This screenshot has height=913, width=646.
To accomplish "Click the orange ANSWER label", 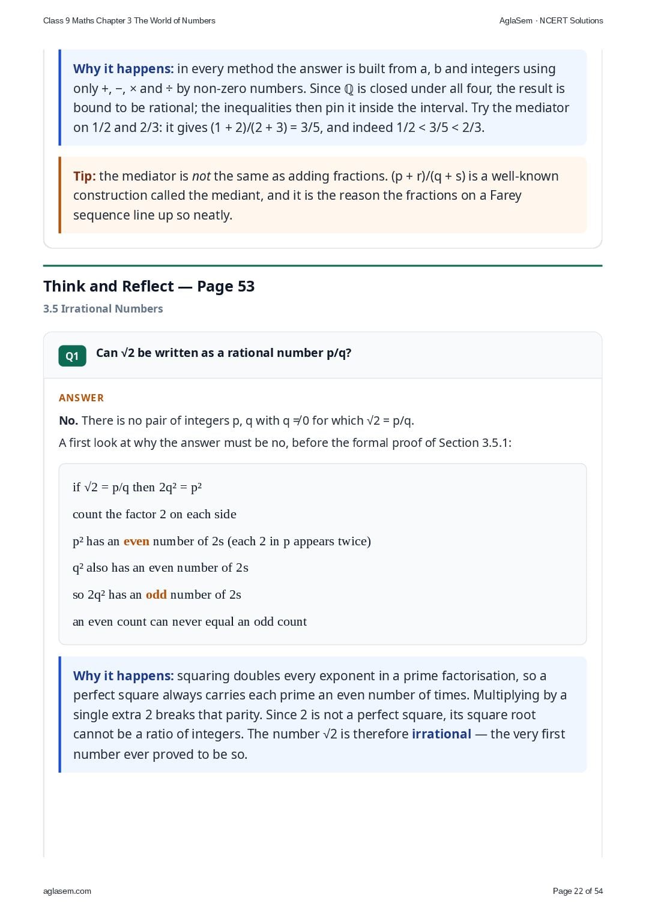I will point(82,398).
